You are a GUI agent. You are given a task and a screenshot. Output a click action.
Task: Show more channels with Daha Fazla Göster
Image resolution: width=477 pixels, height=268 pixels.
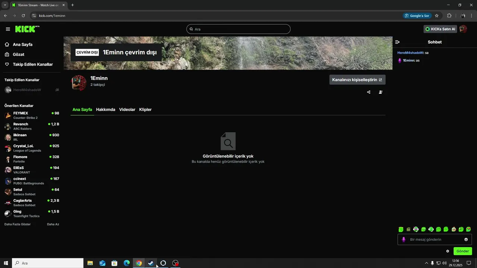click(18, 224)
